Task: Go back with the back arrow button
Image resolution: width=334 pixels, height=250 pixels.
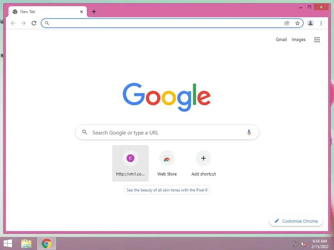Action: click(13, 23)
